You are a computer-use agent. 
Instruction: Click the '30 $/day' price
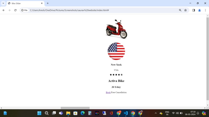tap(116, 87)
